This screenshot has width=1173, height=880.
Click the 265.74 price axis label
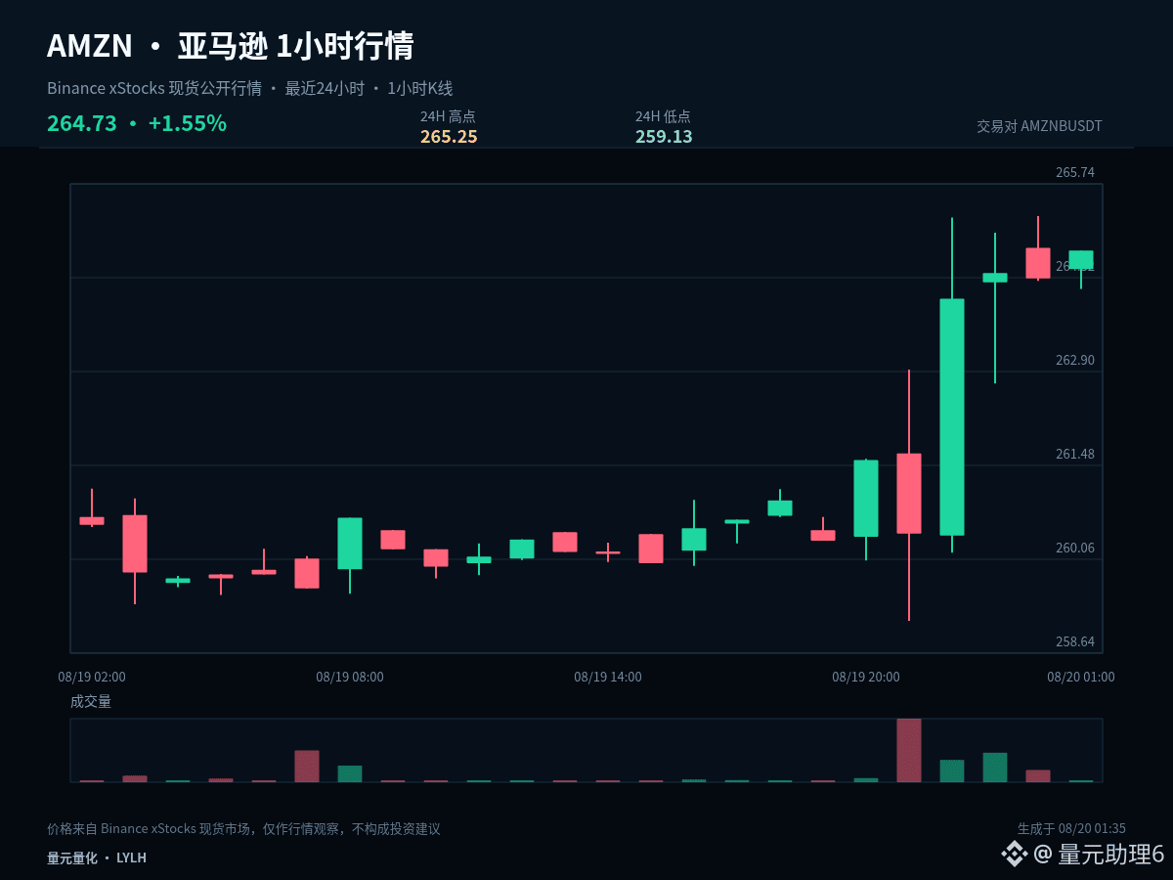pyautogui.click(x=1075, y=172)
